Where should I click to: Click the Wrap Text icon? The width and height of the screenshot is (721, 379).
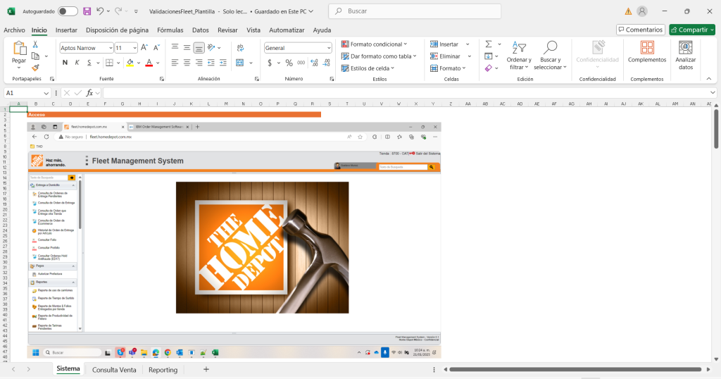[x=240, y=48]
